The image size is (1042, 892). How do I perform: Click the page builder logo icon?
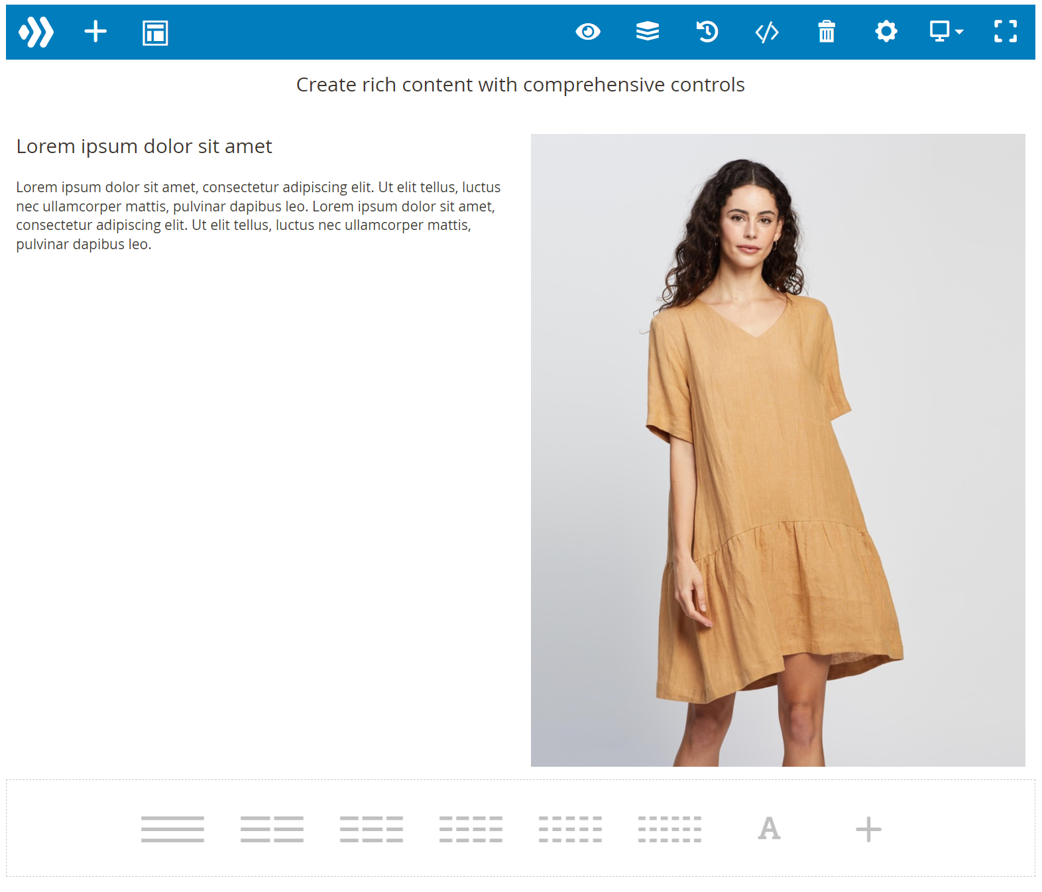tap(36, 32)
